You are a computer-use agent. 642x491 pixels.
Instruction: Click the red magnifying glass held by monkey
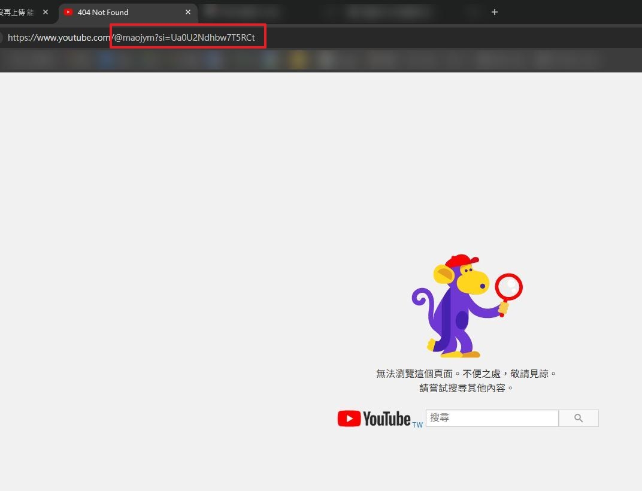click(x=508, y=287)
